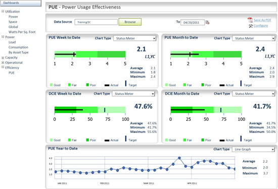Click the Data Source input field
This screenshot has width=278, height=189.
coord(96,22)
